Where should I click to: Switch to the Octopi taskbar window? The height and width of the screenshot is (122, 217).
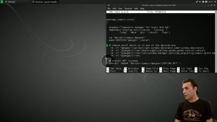coord(10,2)
